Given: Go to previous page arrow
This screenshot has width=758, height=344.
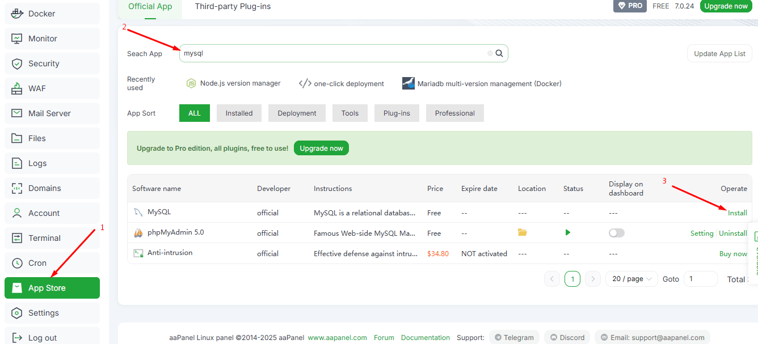Looking at the screenshot, I should tap(552, 279).
